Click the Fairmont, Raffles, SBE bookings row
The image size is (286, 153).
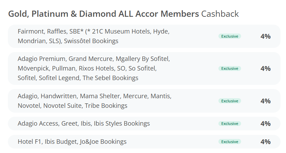144,36
